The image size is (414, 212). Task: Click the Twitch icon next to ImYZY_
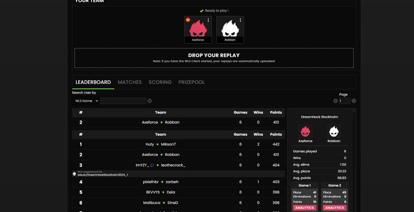click(x=152, y=165)
